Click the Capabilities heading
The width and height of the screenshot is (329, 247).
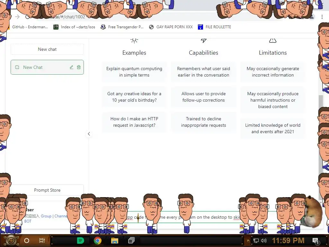[x=203, y=53]
